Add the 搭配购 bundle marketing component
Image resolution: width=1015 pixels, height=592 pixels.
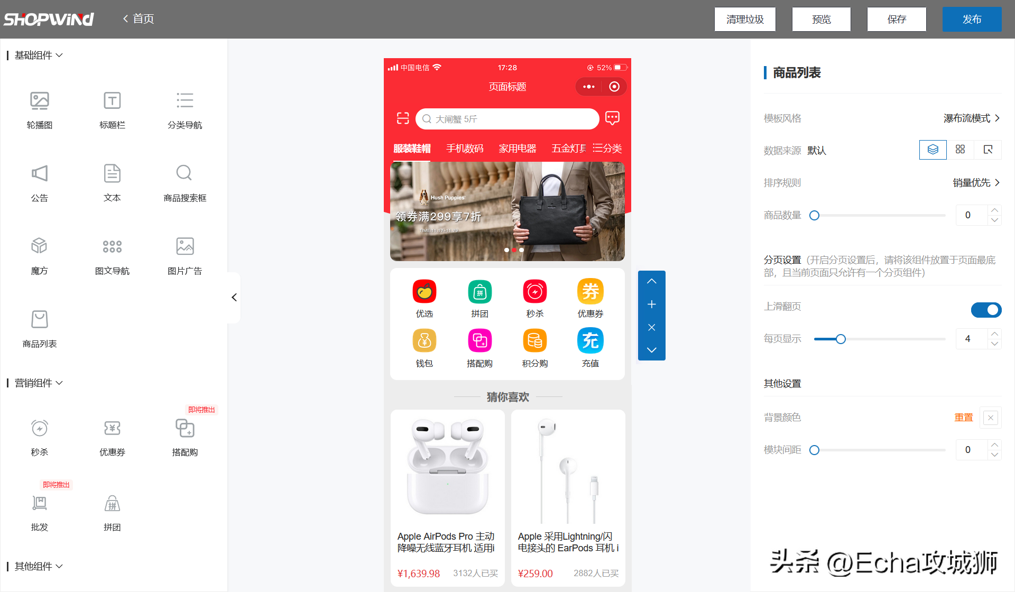point(184,438)
